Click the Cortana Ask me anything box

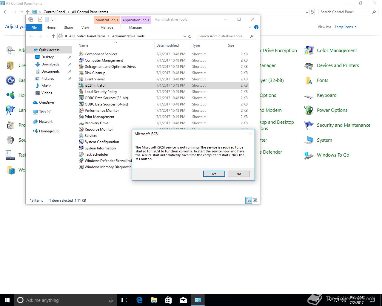(65, 300)
